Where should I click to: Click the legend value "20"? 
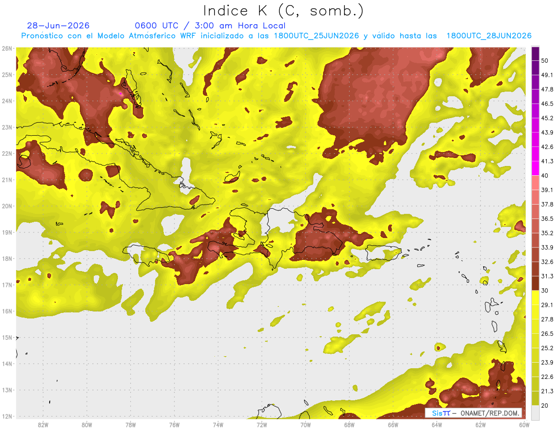(545, 405)
